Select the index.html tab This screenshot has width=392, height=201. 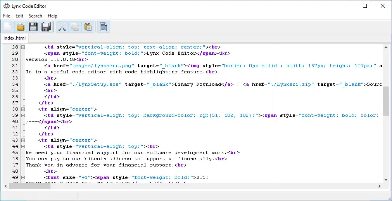tap(14, 38)
